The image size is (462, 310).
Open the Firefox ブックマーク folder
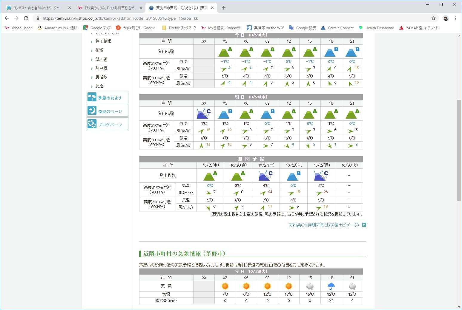coord(179,28)
